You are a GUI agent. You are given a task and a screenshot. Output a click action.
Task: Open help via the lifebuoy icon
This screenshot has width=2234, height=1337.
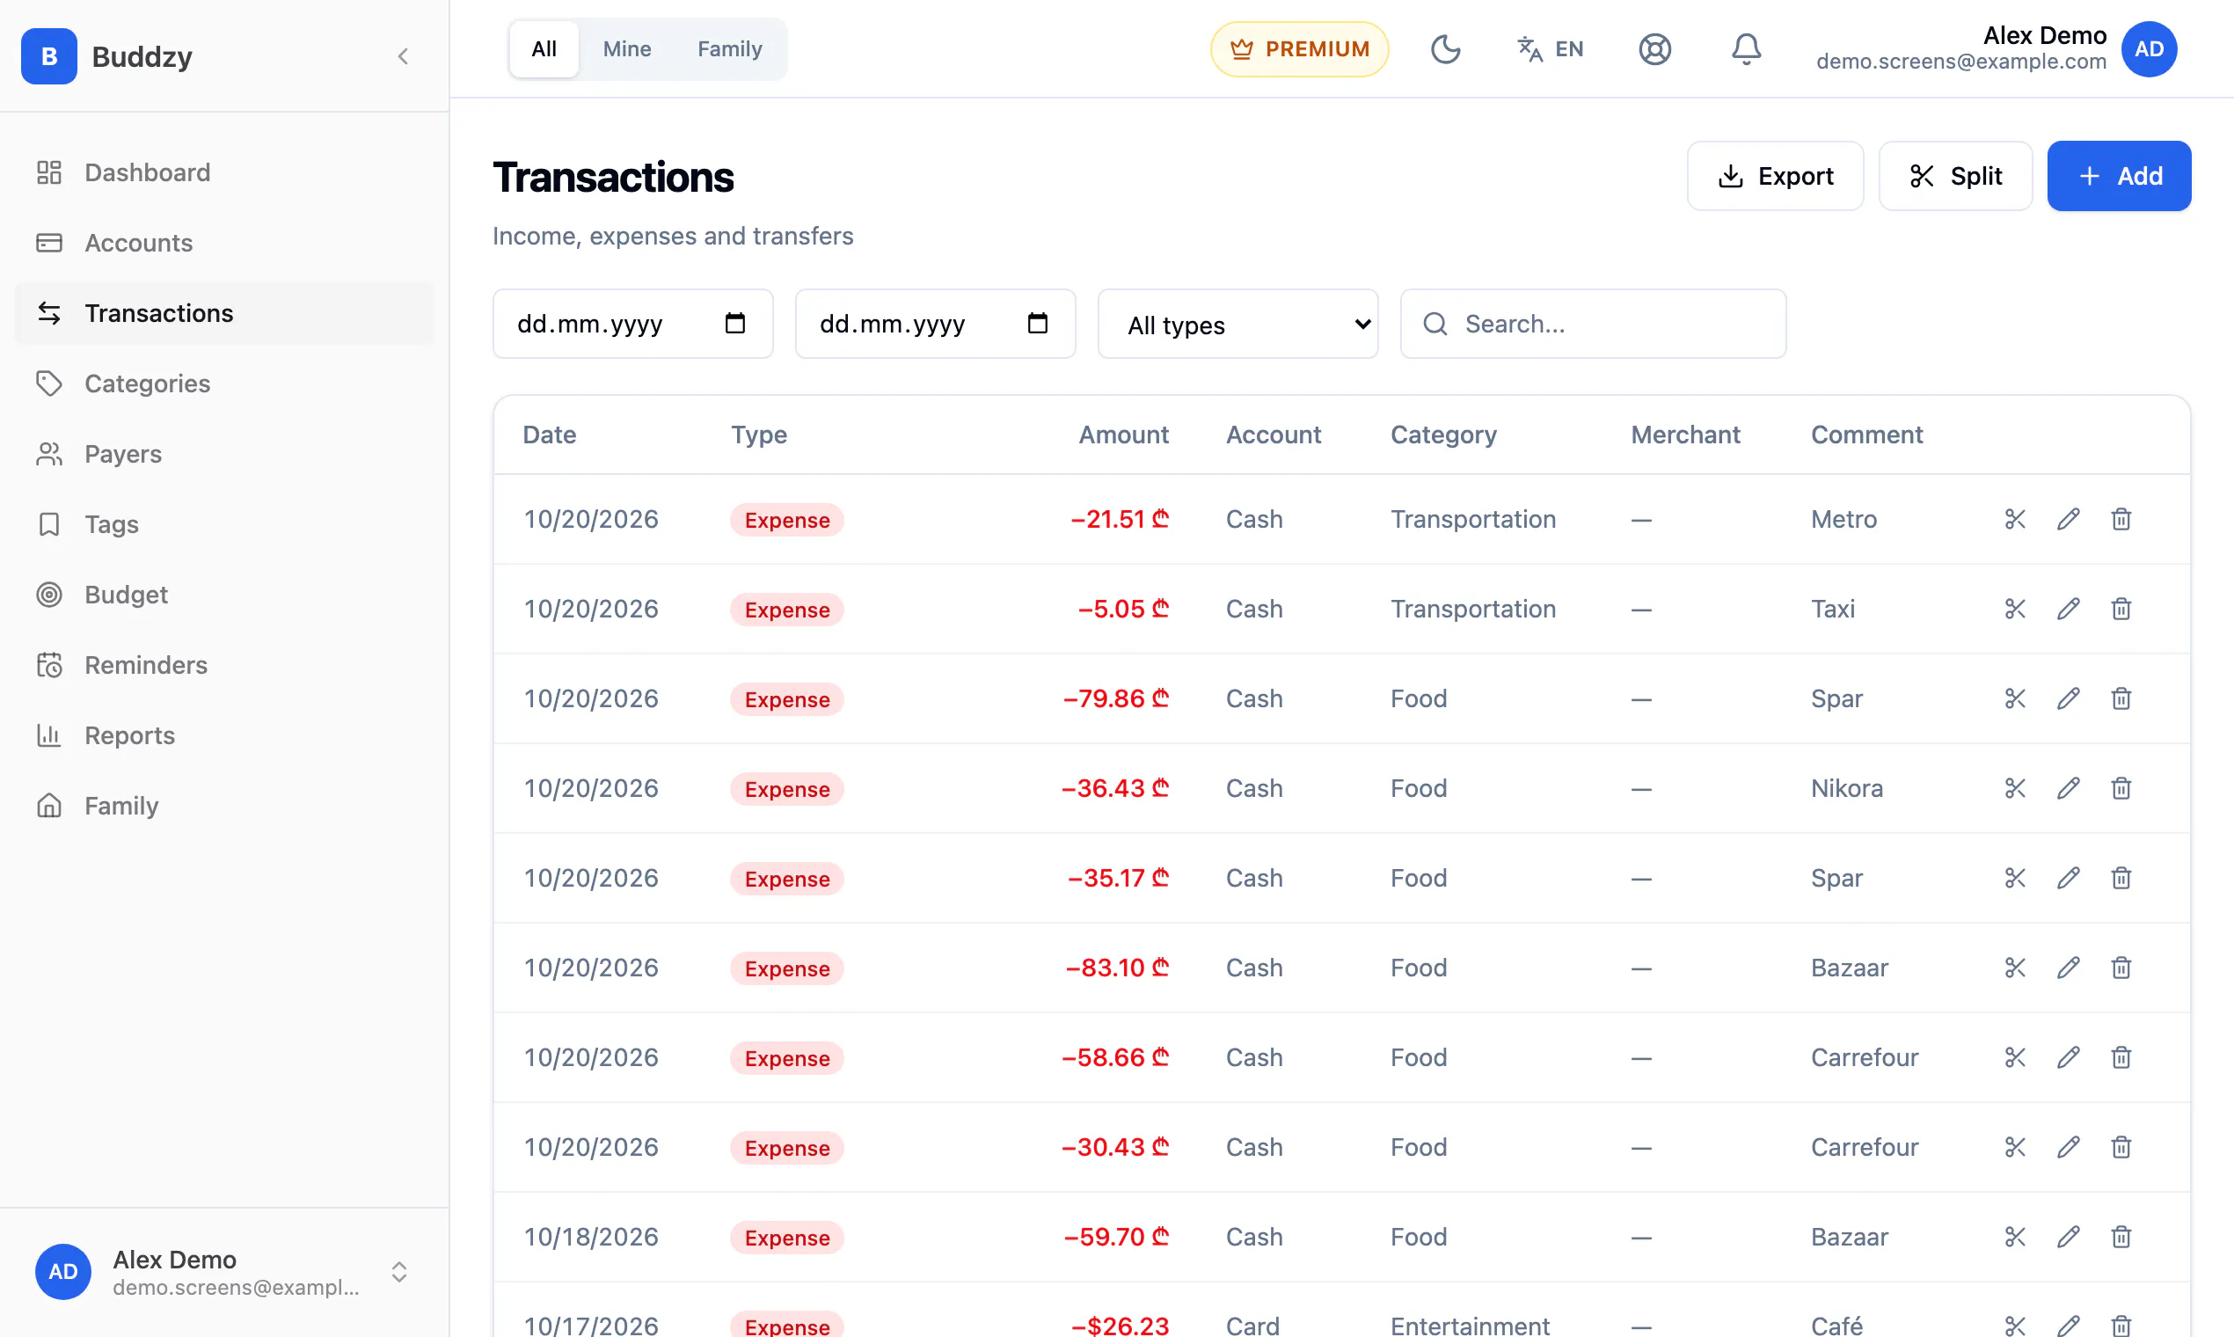pos(1654,48)
